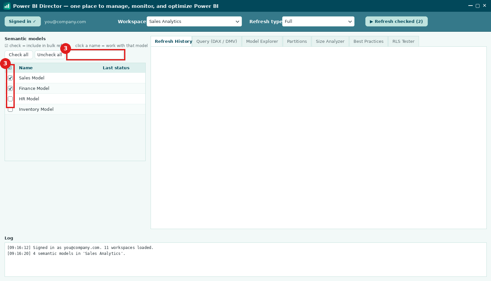Toggle the Sales Model checkbox
The height and width of the screenshot is (281, 491).
[x=10, y=78]
